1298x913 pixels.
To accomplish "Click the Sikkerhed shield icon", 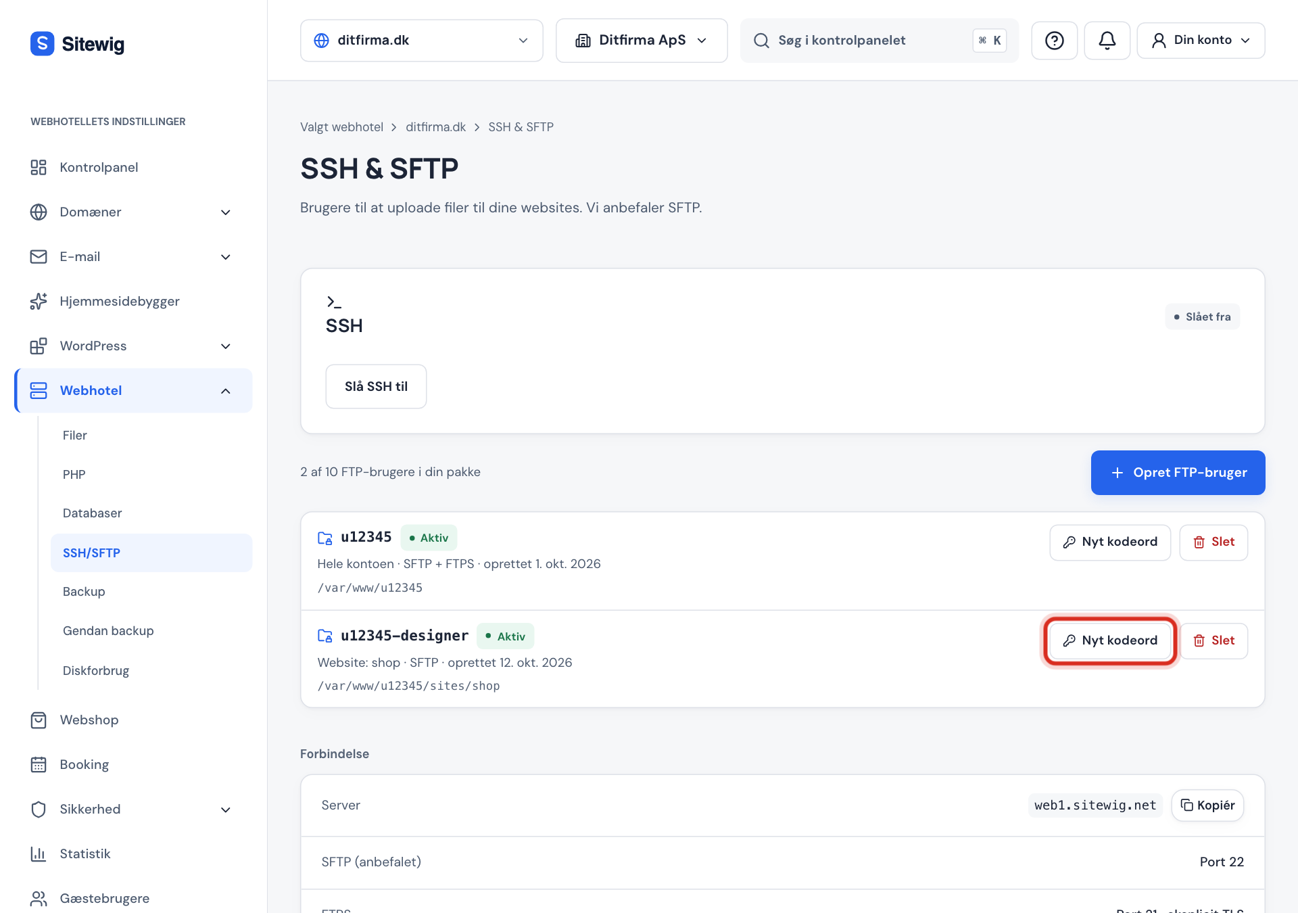I will [39, 809].
